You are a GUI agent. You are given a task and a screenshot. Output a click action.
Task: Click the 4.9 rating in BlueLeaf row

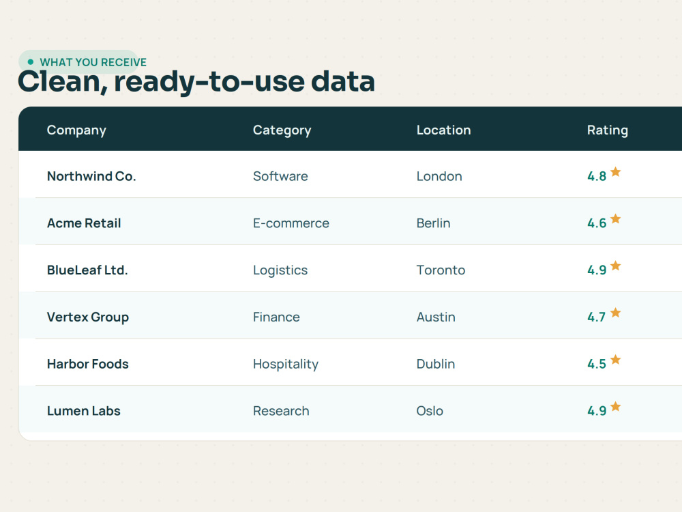coord(596,270)
